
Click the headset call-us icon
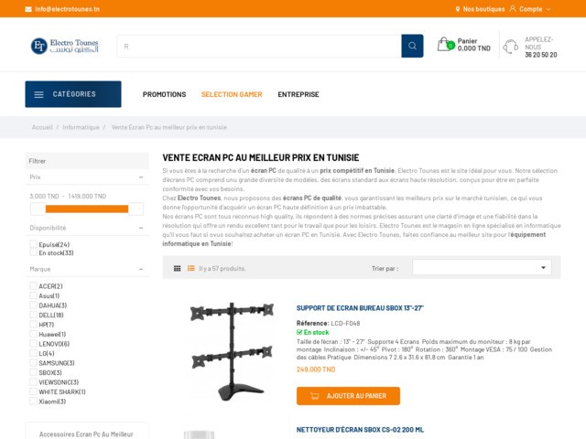click(511, 47)
